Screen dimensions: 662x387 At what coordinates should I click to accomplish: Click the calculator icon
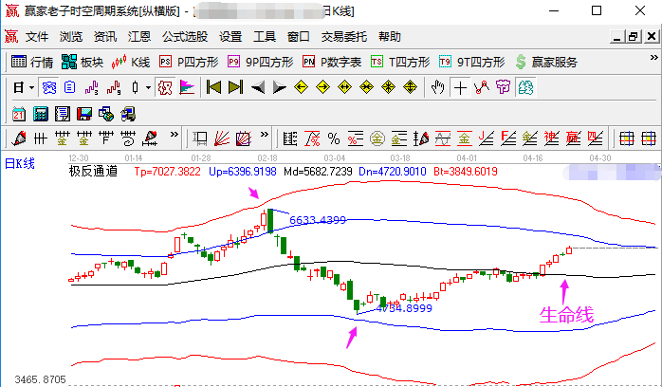40,113
